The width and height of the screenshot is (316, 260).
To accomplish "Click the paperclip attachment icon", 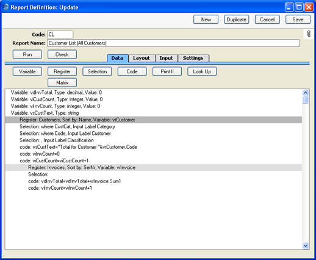I will [309, 34].
